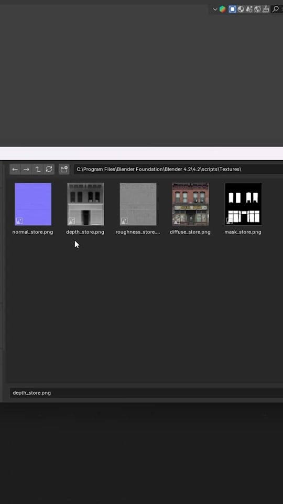The width and height of the screenshot is (283, 504).
Task: Create a new folder
Action: click(x=64, y=169)
